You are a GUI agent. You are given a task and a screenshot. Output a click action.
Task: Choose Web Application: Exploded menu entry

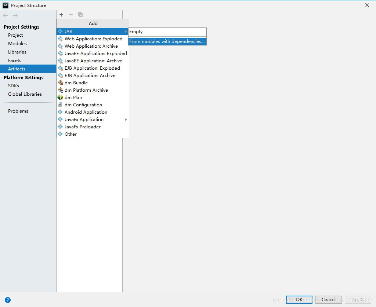pos(93,39)
